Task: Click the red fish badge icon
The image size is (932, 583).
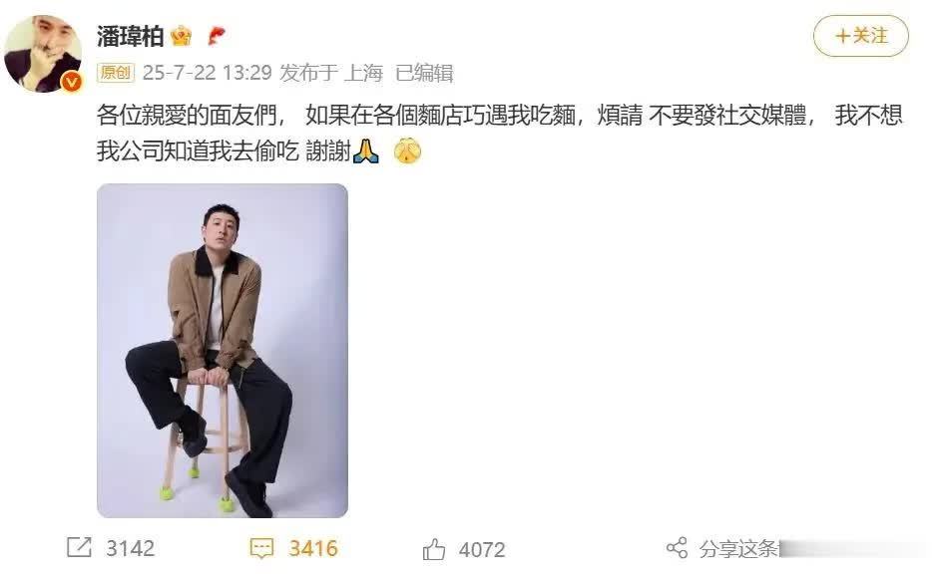Action: (x=217, y=37)
